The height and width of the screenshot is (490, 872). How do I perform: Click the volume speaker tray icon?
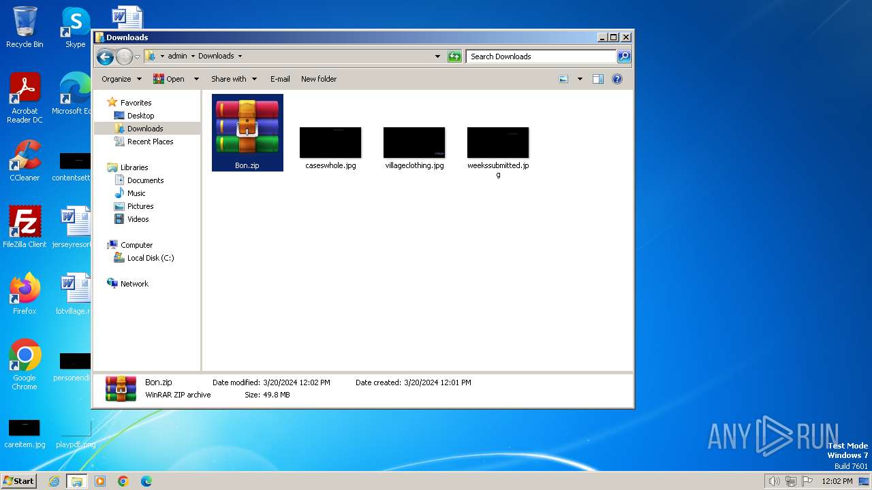(774, 481)
